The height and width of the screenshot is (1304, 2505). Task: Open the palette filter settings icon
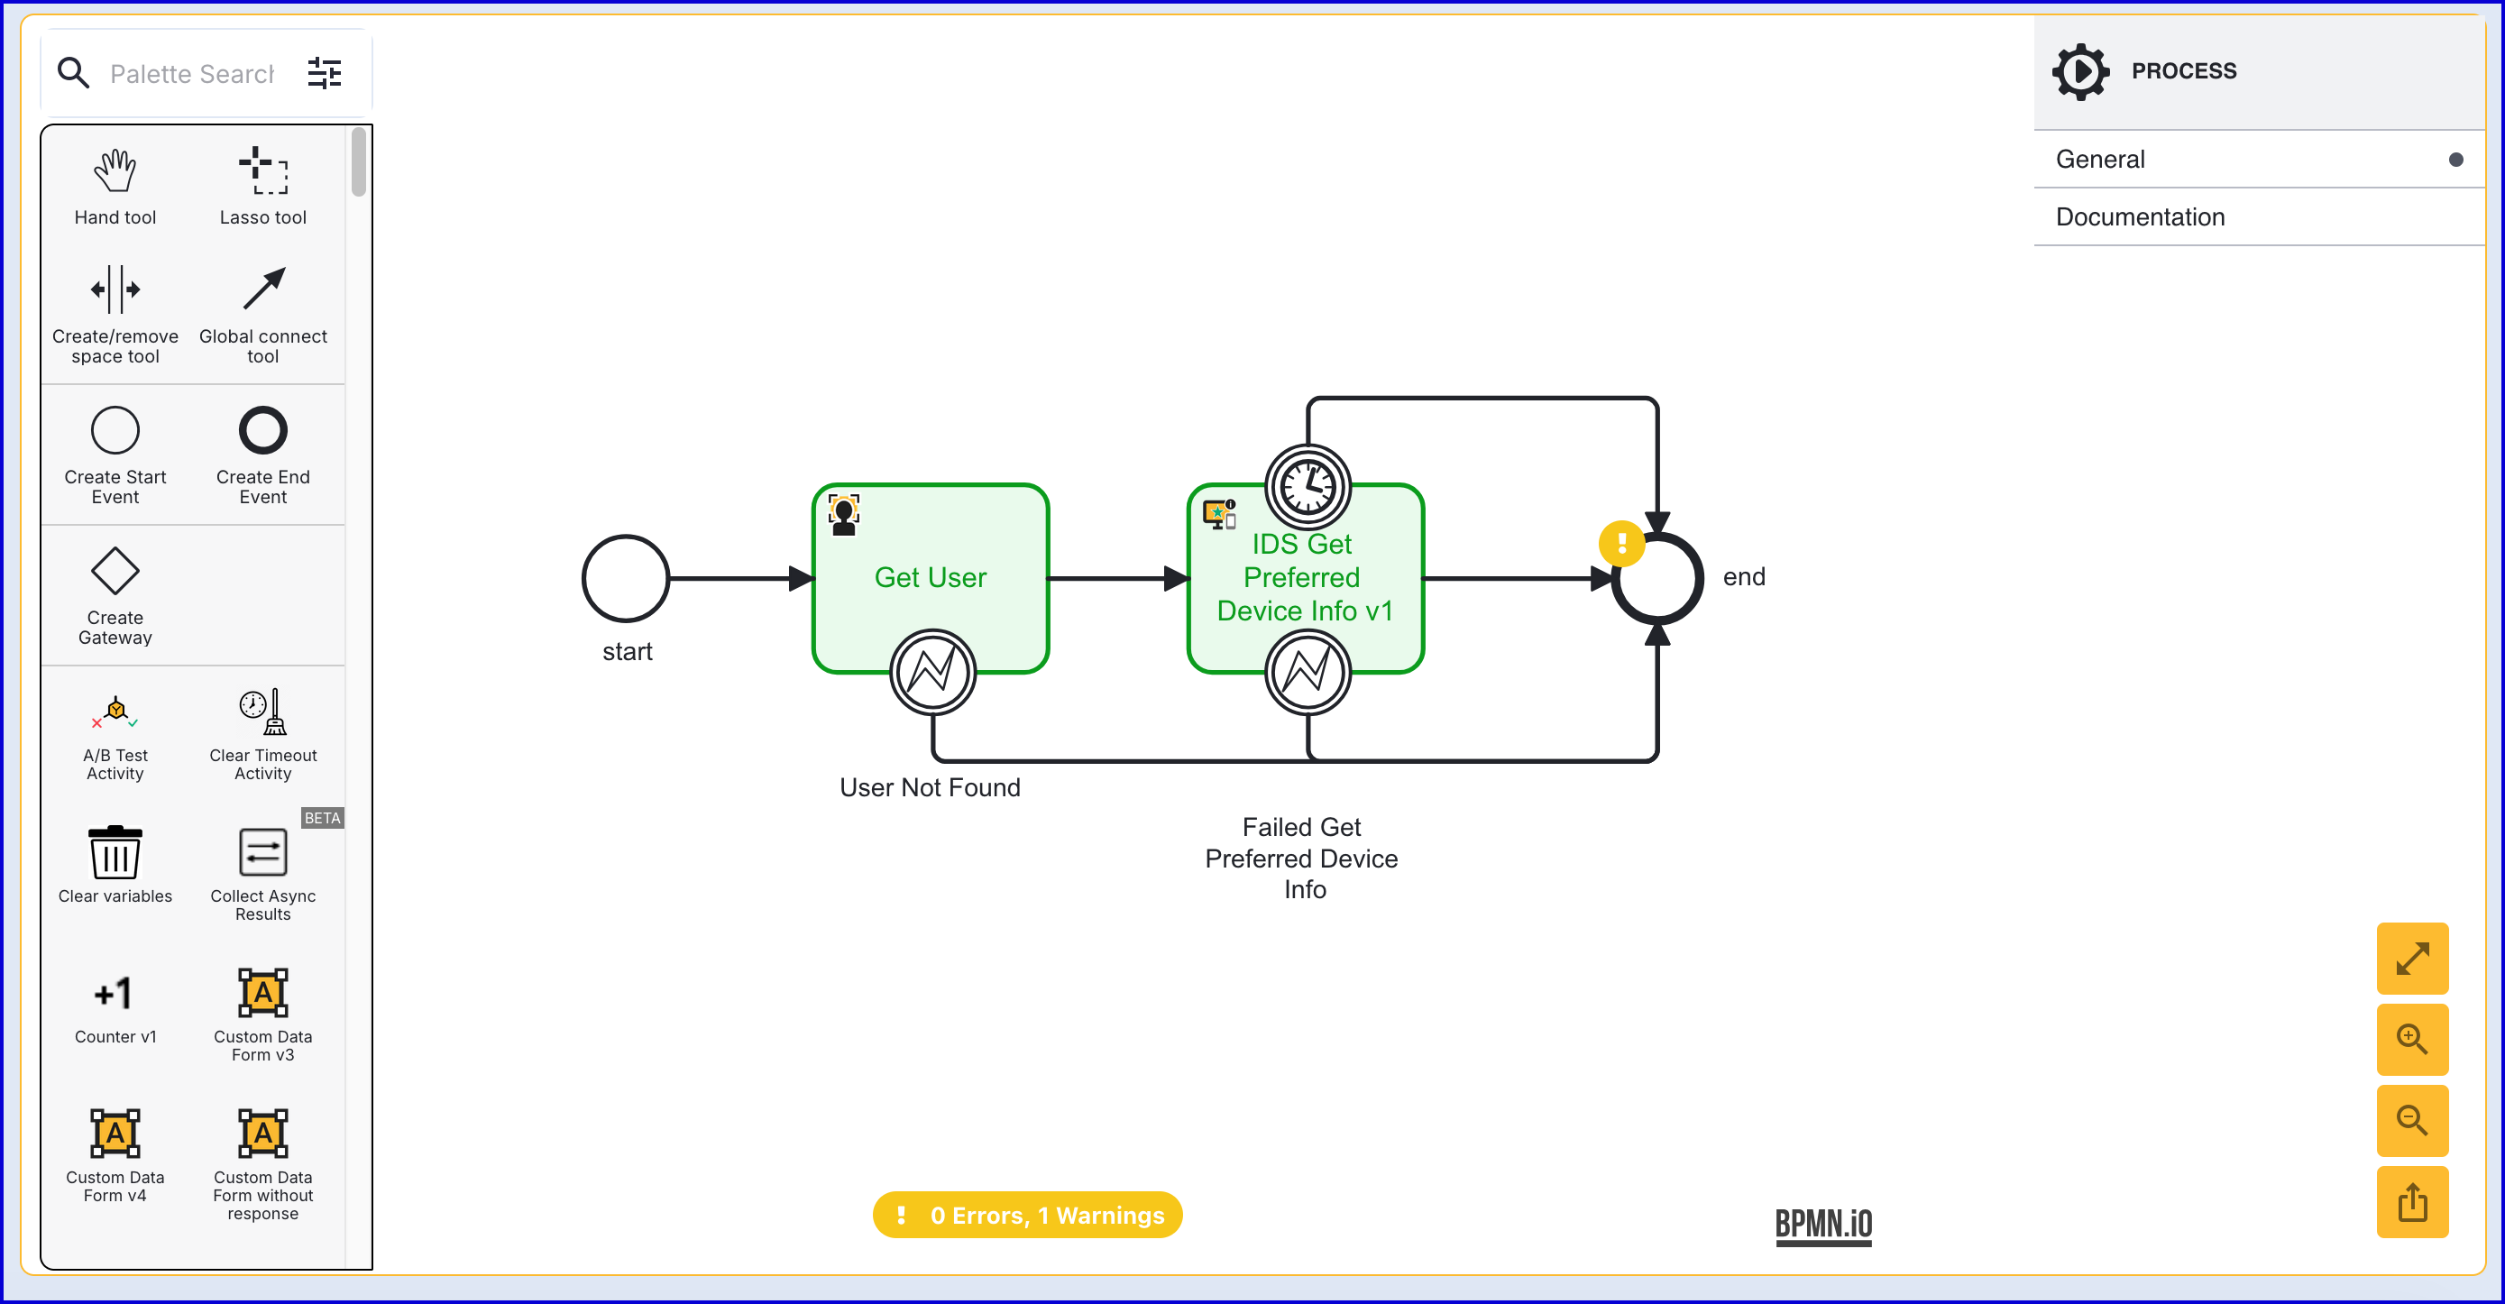pyautogui.click(x=324, y=73)
